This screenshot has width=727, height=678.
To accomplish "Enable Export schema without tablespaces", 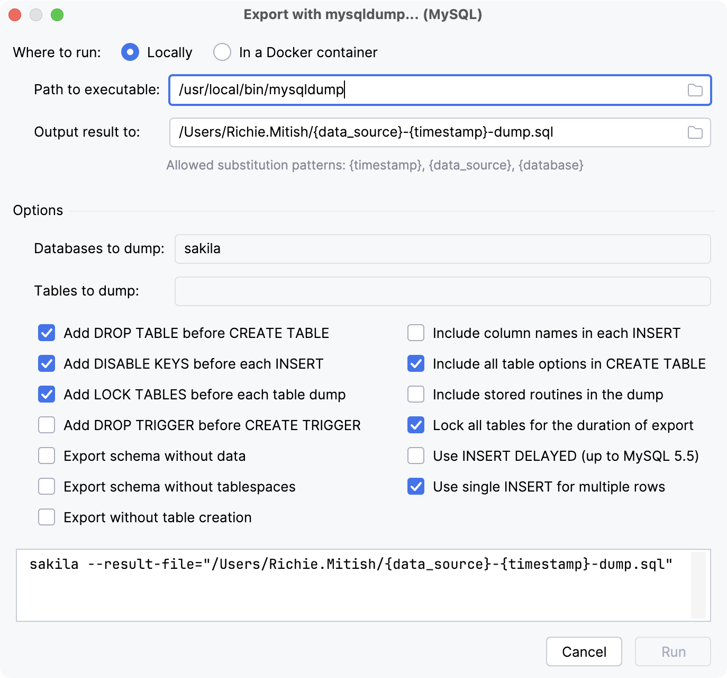I will tap(46, 486).
